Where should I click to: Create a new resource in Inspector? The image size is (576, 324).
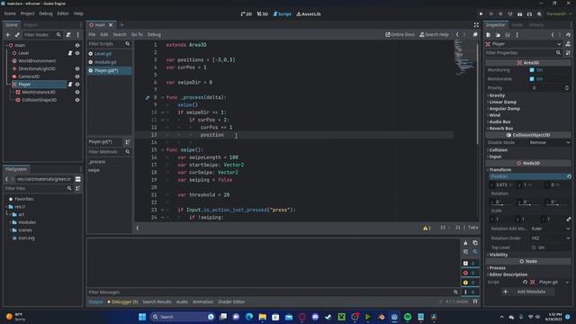point(489,35)
